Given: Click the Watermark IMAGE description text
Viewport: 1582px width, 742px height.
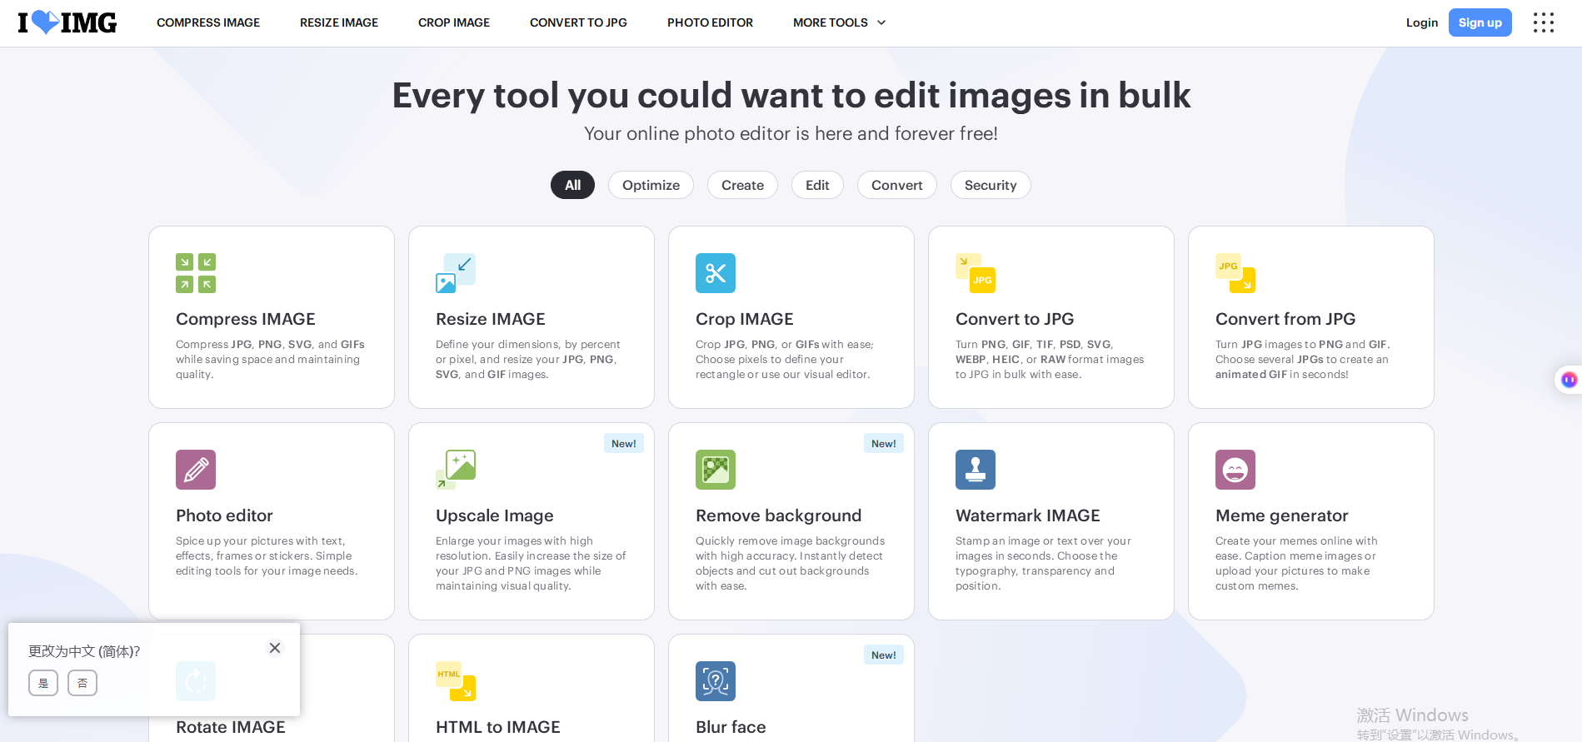Looking at the screenshot, I should click(1043, 564).
